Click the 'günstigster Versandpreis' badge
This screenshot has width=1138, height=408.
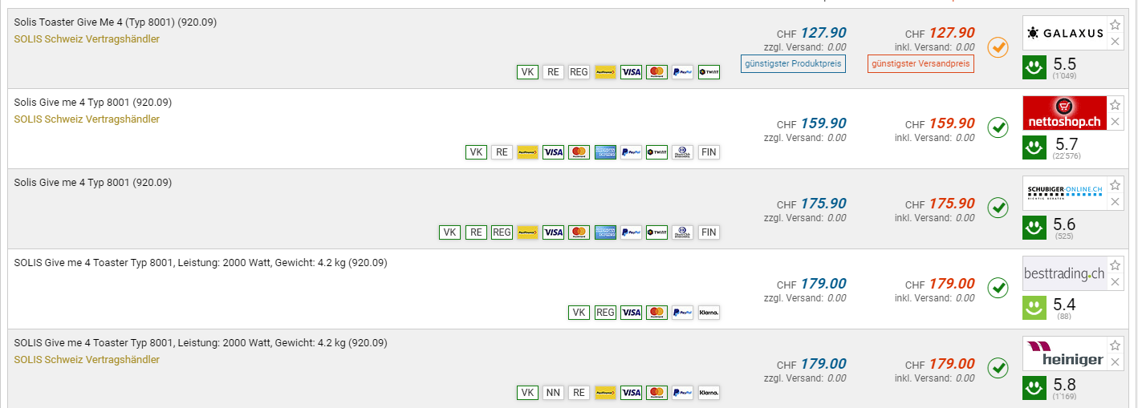921,63
